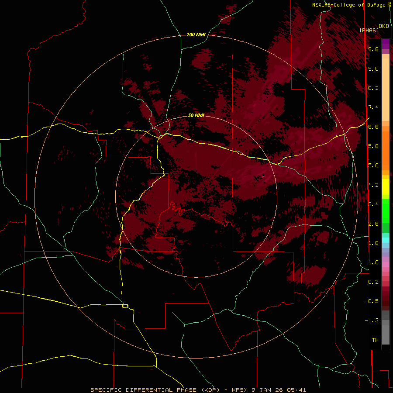This screenshot has width=393, height=393.
Task: Click the 9.8 value on the scale
Action: pyautogui.click(x=373, y=49)
